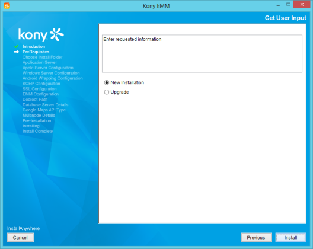Image resolution: width=313 pixels, height=249 pixels.
Task: Click the Enter requested information text box
Action: [x=202, y=54]
